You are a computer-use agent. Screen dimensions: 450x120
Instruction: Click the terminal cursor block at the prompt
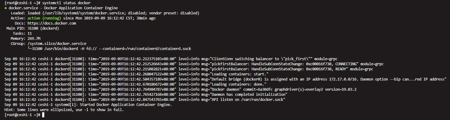43,115
